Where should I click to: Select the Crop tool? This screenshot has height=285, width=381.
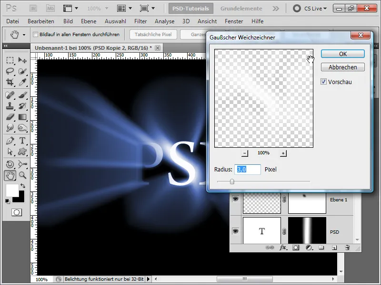point(10,82)
